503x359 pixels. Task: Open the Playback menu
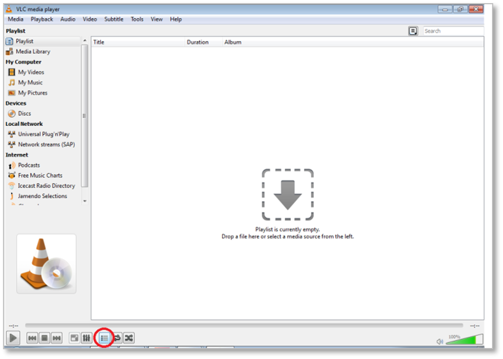pos(42,19)
